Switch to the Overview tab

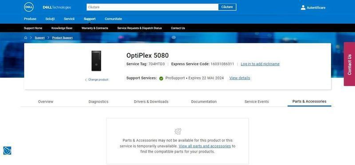46,102
